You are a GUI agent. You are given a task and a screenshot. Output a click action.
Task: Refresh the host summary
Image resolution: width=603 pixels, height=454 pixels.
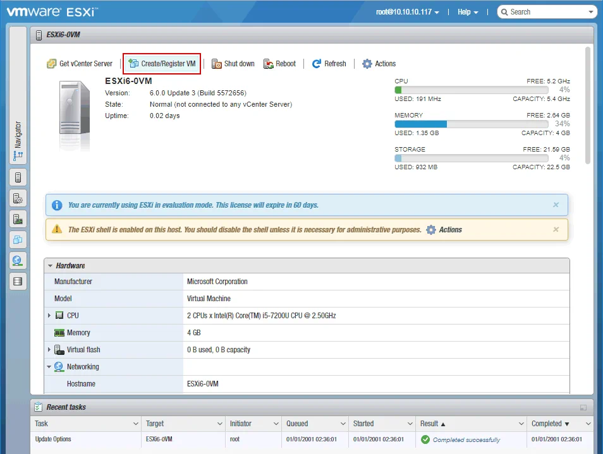click(x=329, y=64)
